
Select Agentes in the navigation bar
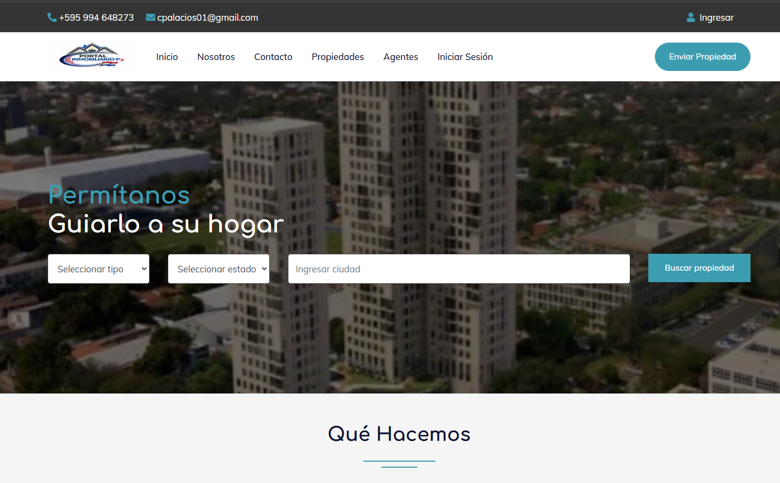(400, 57)
